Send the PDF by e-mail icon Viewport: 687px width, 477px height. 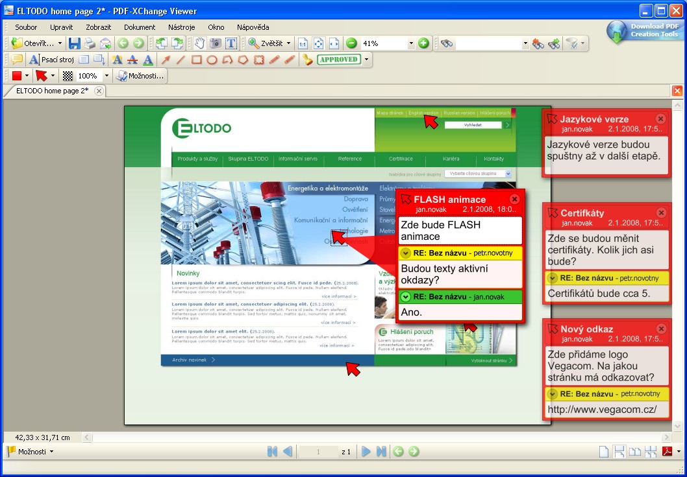pyautogui.click(x=105, y=43)
